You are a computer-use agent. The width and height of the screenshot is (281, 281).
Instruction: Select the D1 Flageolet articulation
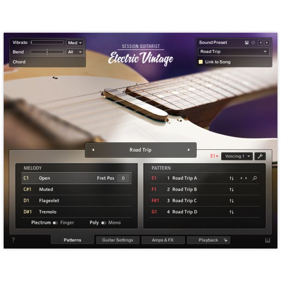click(x=76, y=201)
